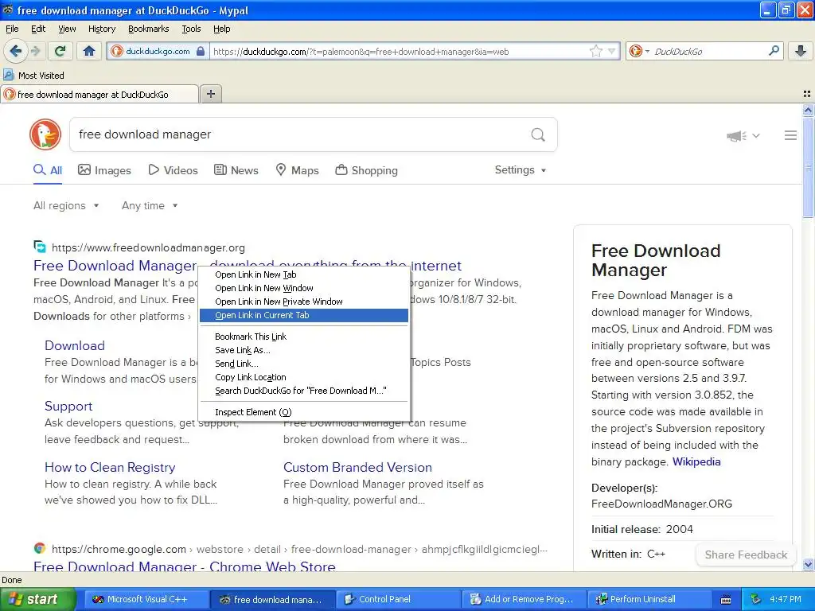815x611 pixels.
Task: Switch to Control Panel taskbar window
Action: coord(398,599)
